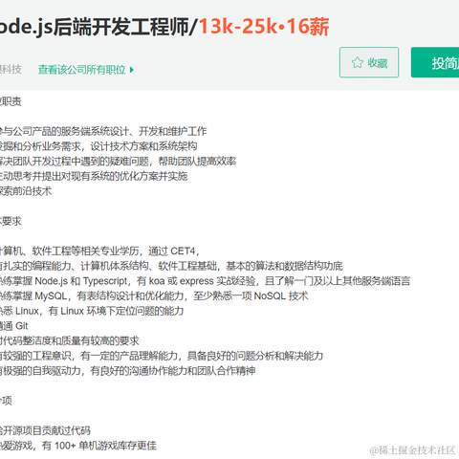Click the line 代码整洁度和质量有较高的要求
The image size is (459, 459).
[x=70, y=340]
